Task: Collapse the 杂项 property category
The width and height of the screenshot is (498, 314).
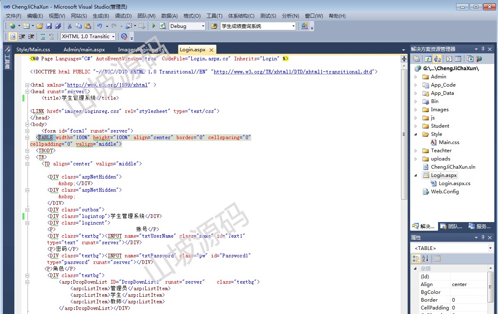Action: (415, 268)
